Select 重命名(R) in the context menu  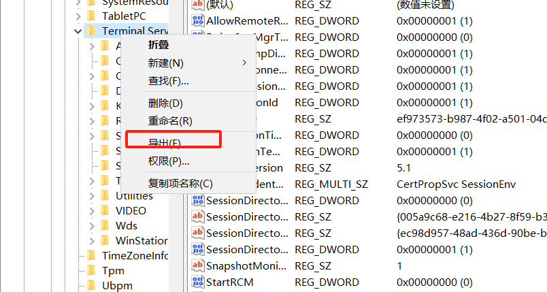188,120
